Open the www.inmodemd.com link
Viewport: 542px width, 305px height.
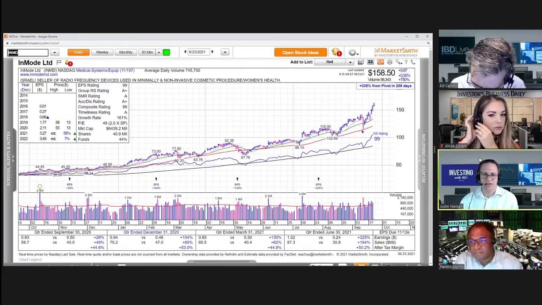pyautogui.click(x=39, y=75)
